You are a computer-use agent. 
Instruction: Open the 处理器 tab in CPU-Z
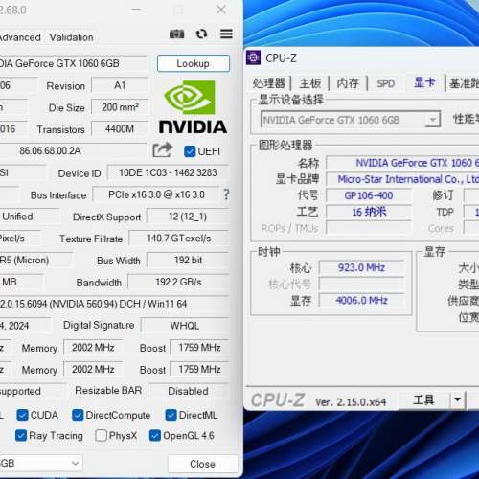point(268,83)
